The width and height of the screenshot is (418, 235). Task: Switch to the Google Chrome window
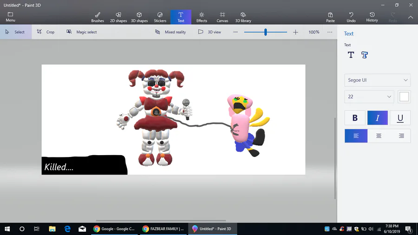click(x=115, y=229)
